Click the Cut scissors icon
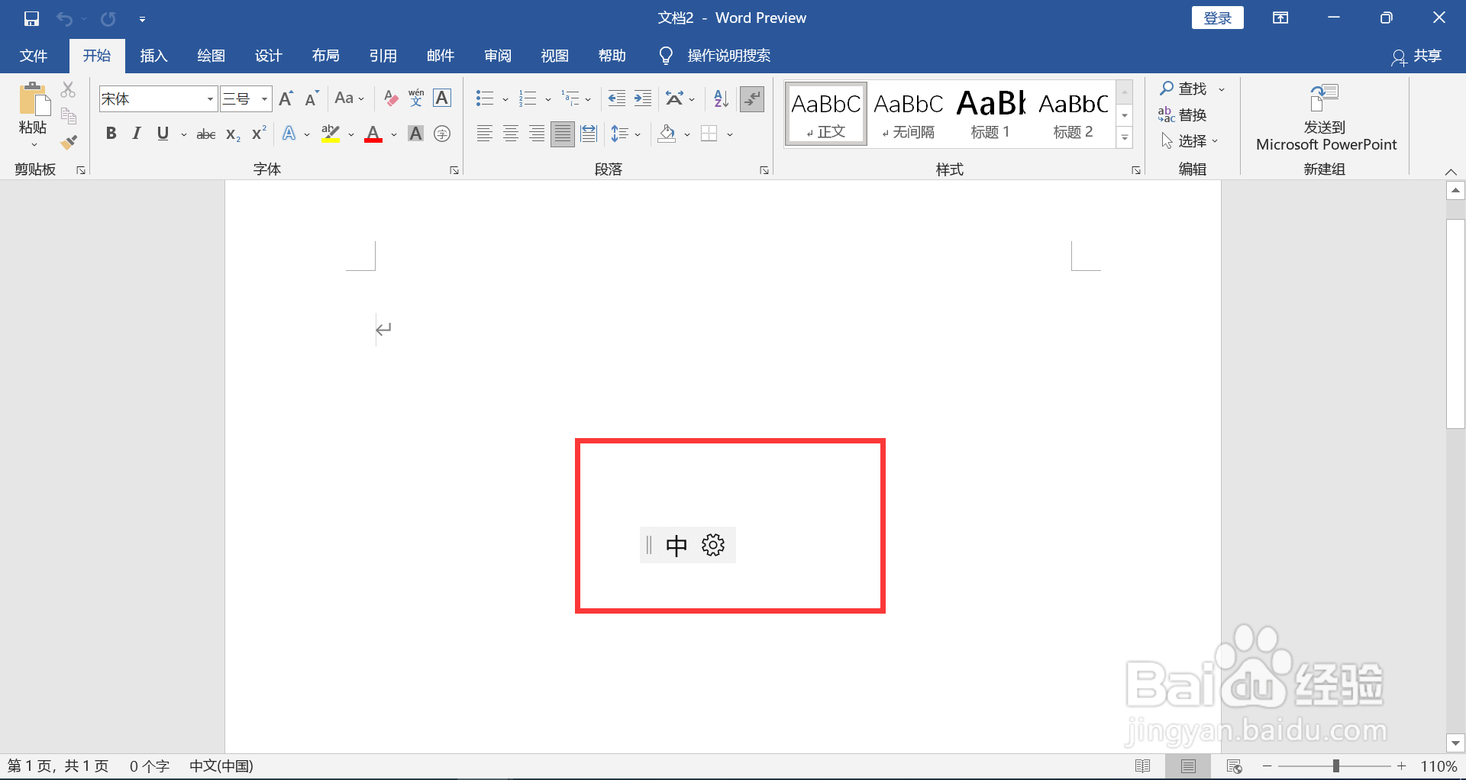The image size is (1466, 780). (x=68, y=89)
